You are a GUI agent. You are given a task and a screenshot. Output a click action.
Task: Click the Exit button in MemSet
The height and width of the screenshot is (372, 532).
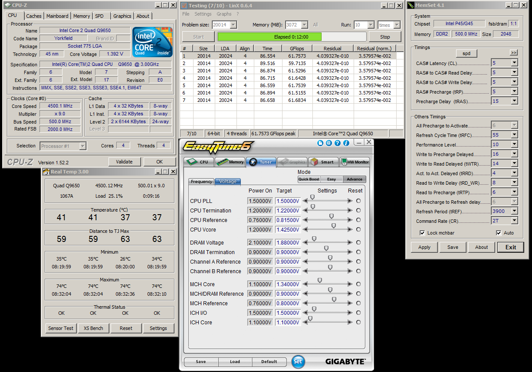click(x=511, y=247)
